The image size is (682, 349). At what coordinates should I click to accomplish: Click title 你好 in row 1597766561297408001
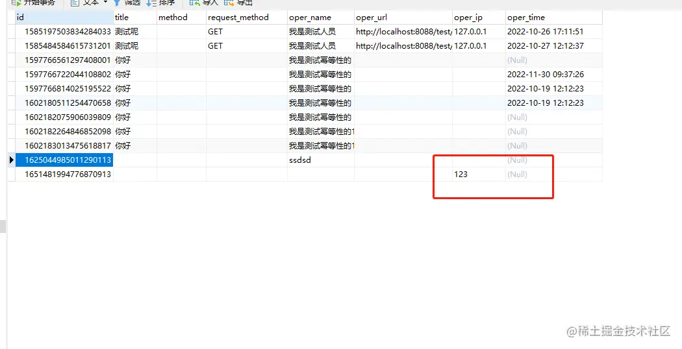tap(123, 60)
